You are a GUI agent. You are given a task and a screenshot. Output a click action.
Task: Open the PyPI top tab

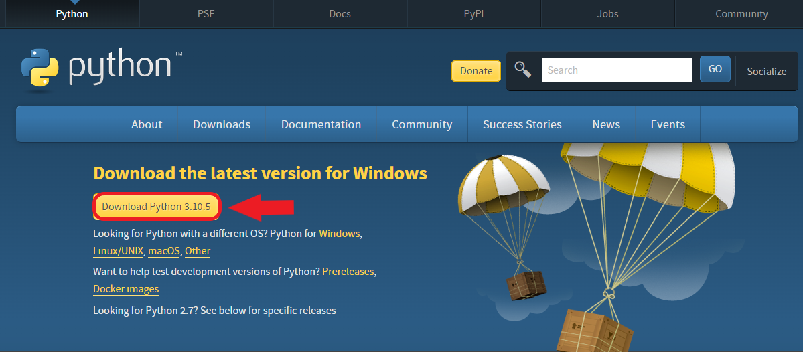tap(473, 14)
